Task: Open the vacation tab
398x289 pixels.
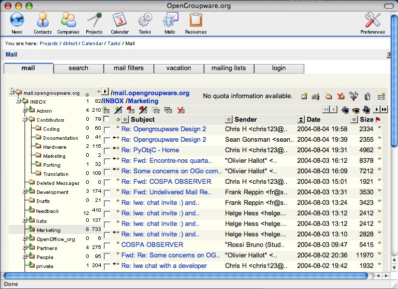Action: point(178,68)
